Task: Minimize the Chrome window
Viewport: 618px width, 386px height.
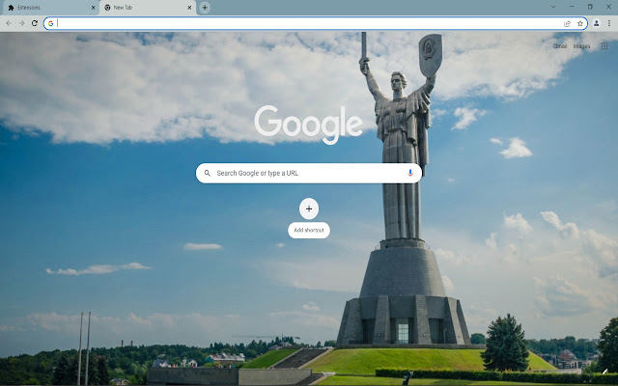Action: (x=572, y=7)
